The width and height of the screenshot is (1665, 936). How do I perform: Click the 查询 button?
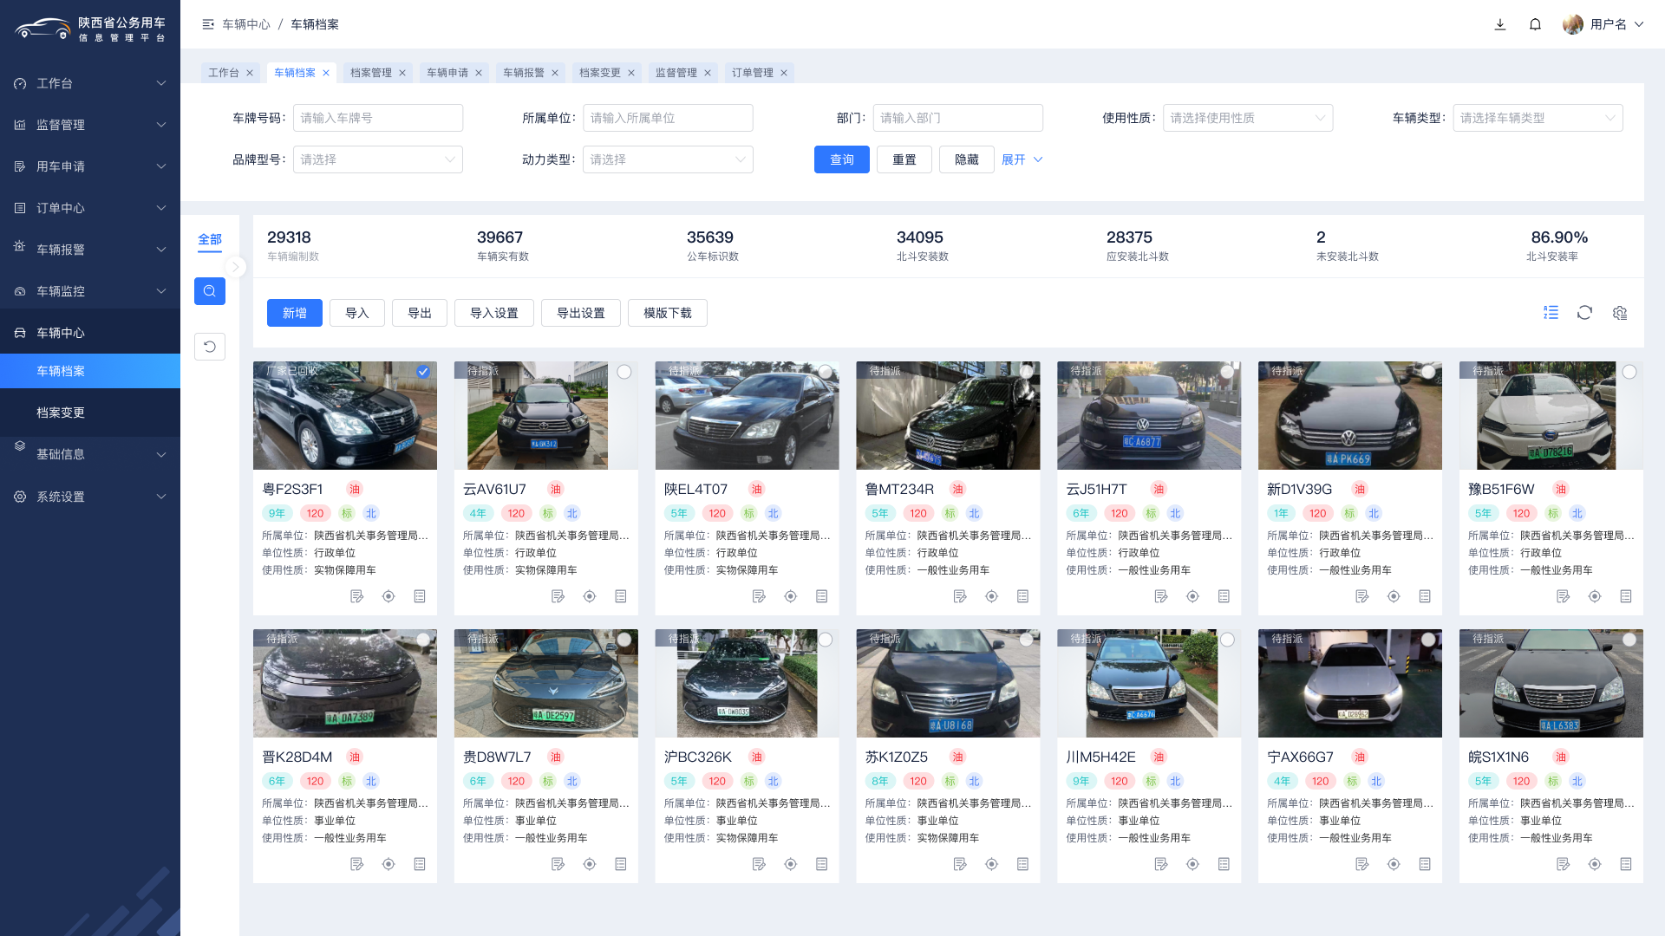point(841,159)
